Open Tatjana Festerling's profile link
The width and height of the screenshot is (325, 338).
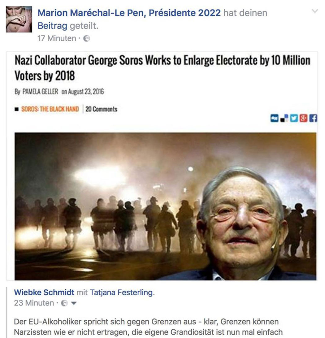coord(121,292)
